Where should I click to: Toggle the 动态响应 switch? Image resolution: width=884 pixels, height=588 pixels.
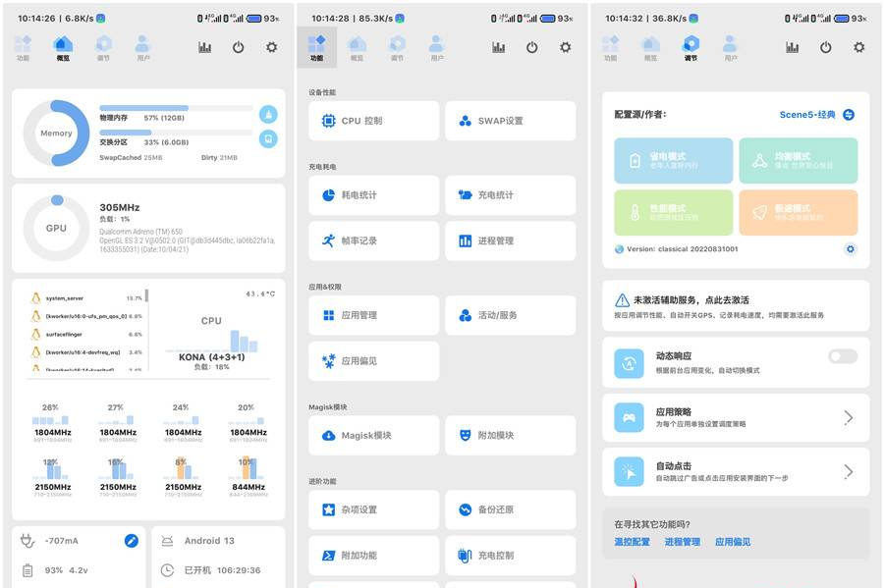point(843,356)
